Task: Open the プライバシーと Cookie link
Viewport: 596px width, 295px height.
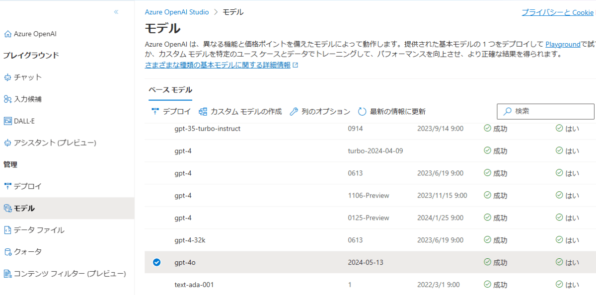Action: (557, 12)
